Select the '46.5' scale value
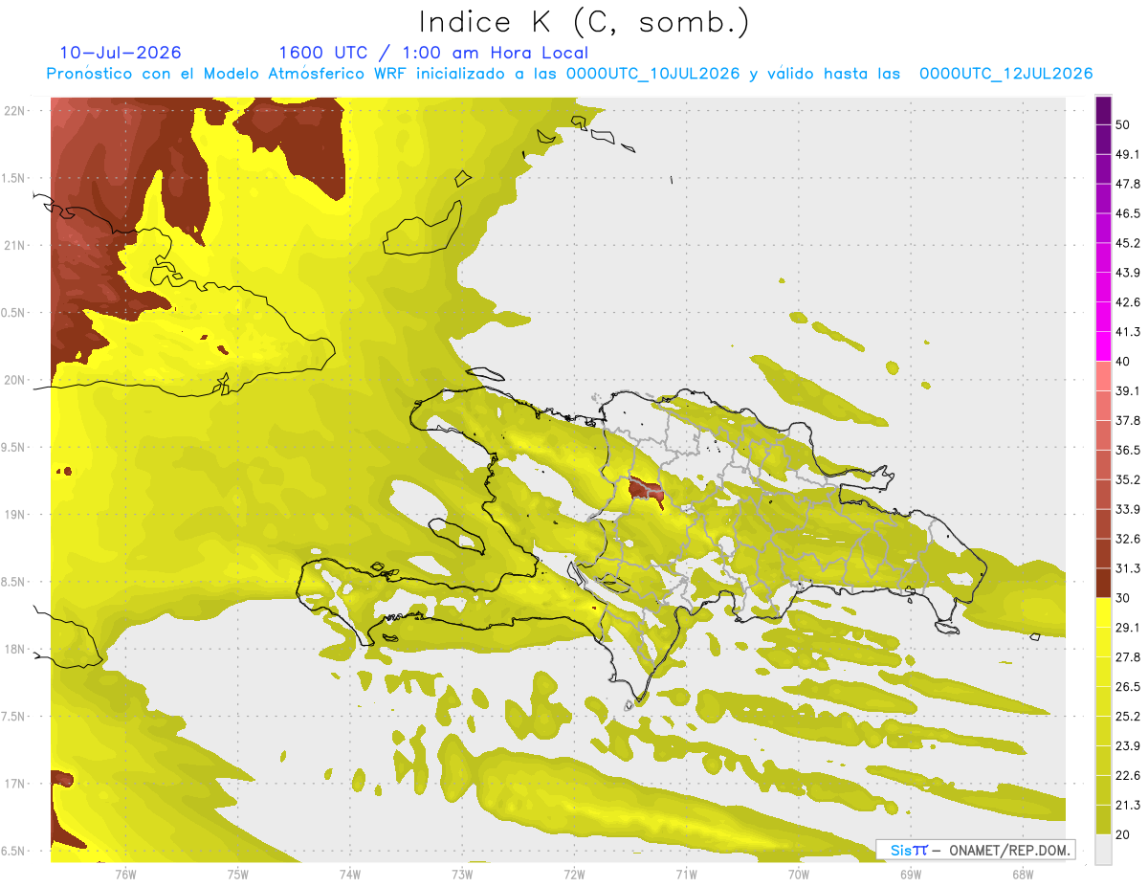The width and height of the screenshot is (1148, 887). click(1128, 213)
